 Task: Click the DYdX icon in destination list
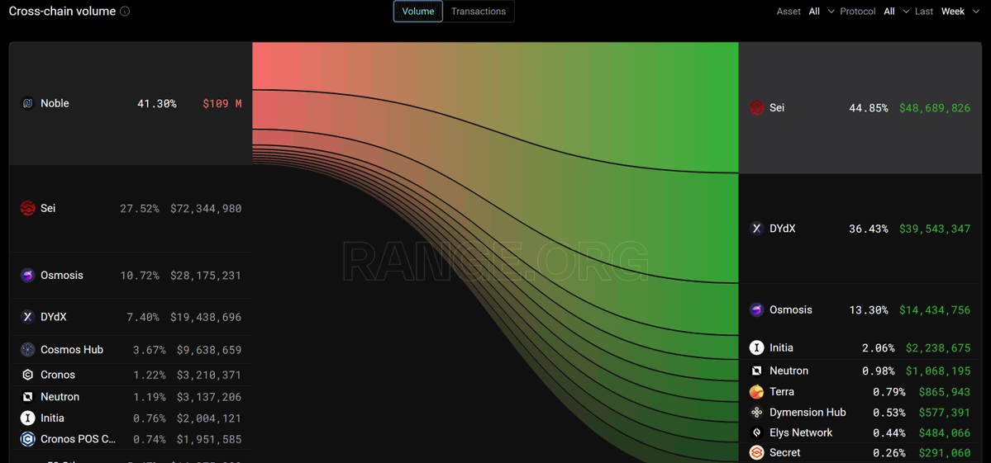(x=756, y=229)
